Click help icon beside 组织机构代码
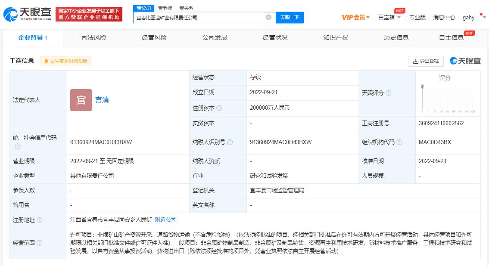The image size is (489, 266). point(399,142)
